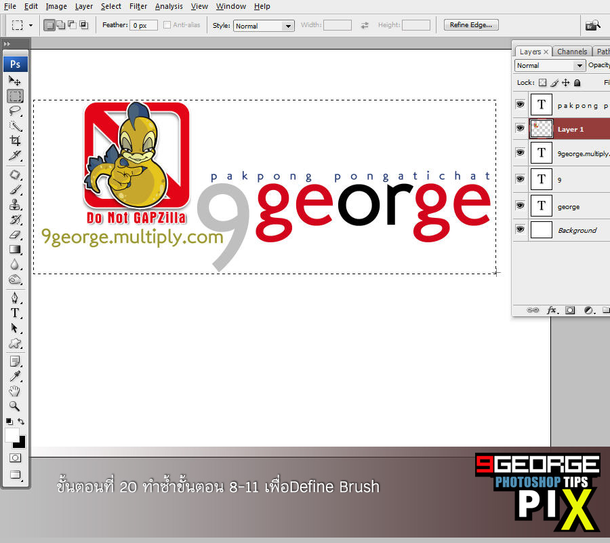This screenshot has height=543, width=610.
Task: Swap foreground and background colors
Action: [21, 422]
